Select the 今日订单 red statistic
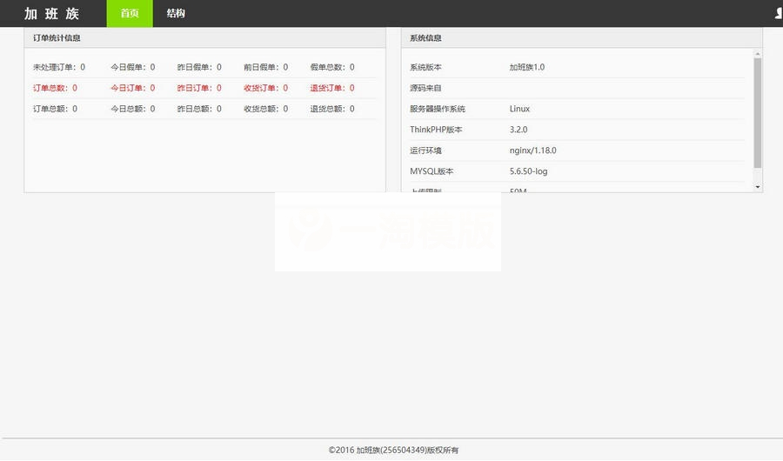This screenshot has width=783, height=461. click(132, 88)
